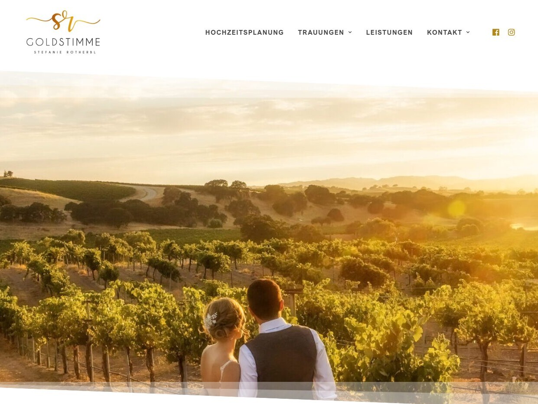Screen dimensions: 538x404
Task: Click the GOLDSTIMME wordmark in the logo
Action: (63, 42)
